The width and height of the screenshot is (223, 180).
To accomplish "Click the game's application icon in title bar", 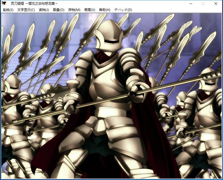I will pyautogui.click(x=4, y=4).
